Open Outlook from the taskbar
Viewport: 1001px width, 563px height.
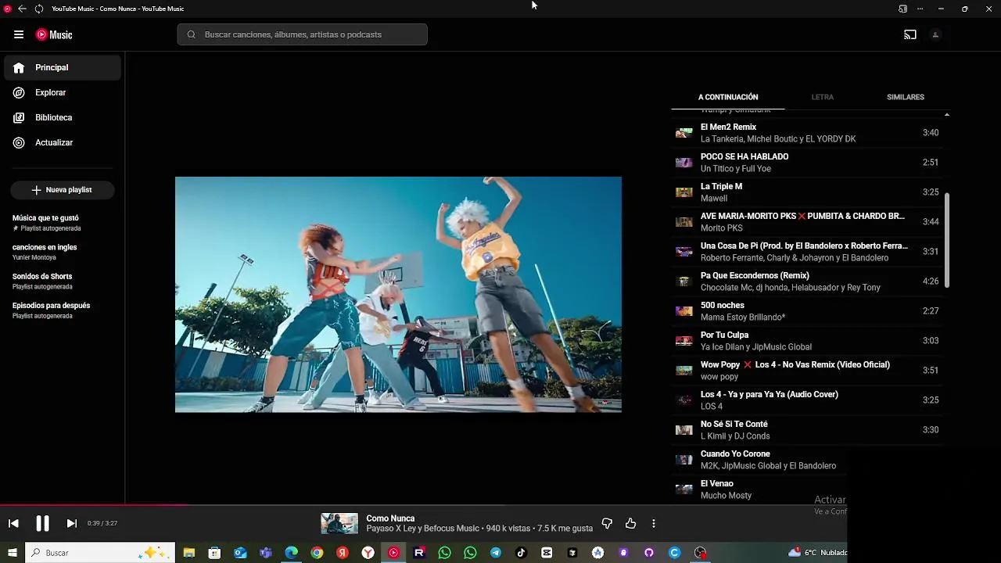(240, 553)
